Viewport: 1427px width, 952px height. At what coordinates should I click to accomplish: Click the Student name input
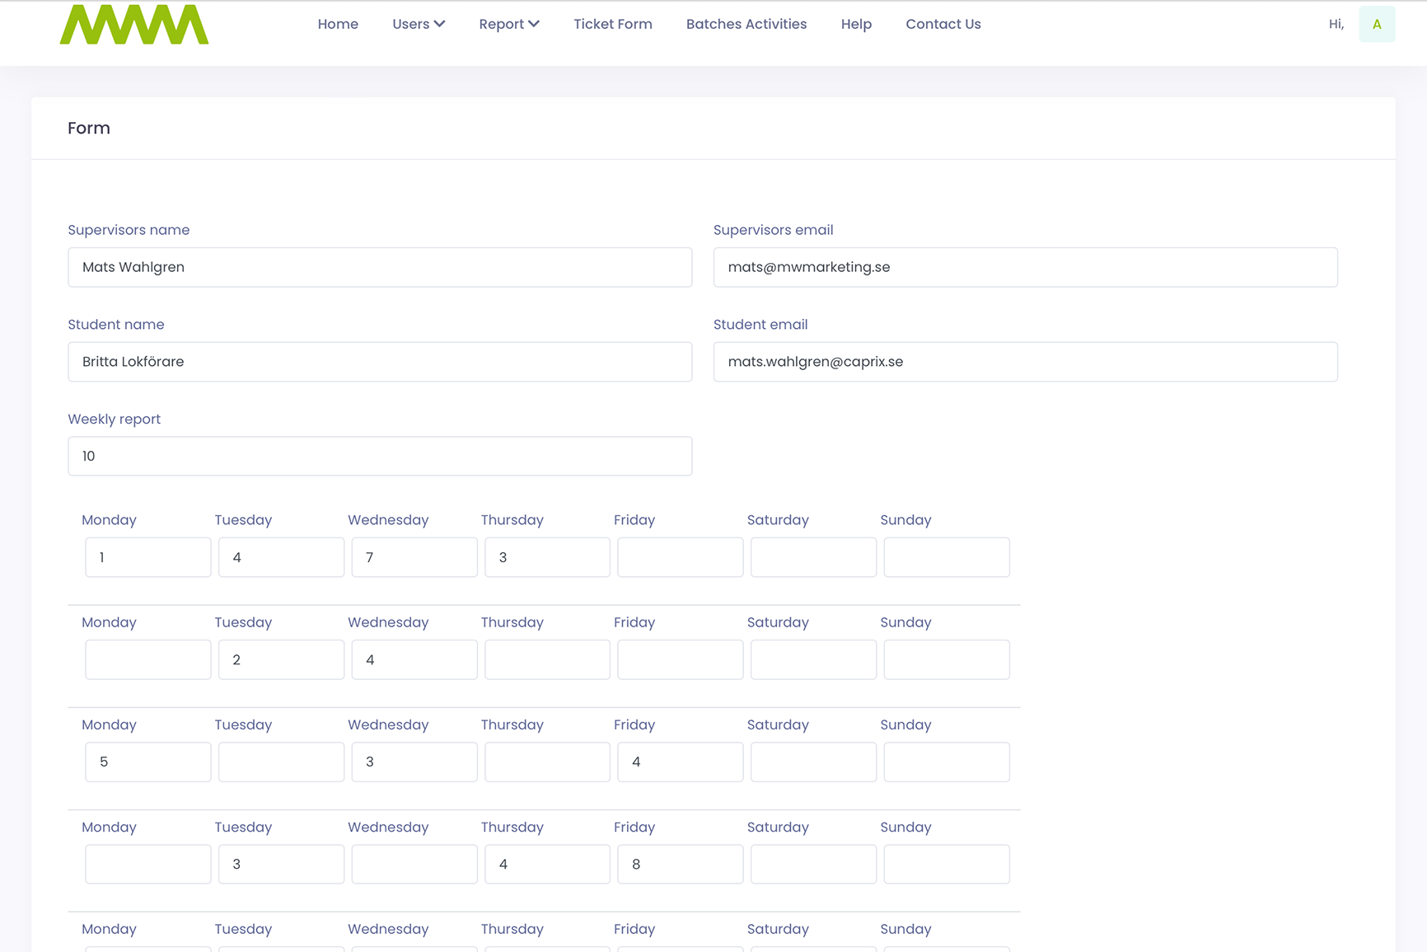[380, 362]
